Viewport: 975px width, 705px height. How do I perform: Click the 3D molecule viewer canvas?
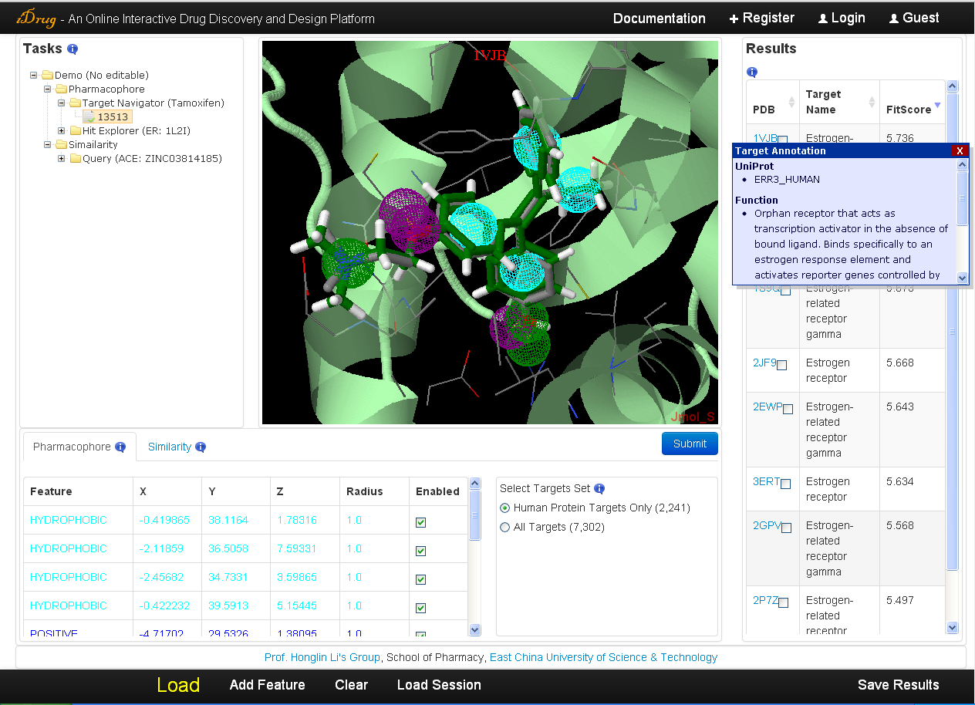click(490, 232)
